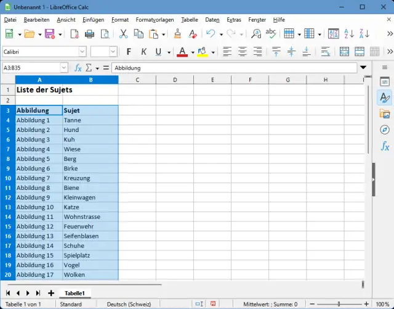394x309 pixels.
Task: Toggle underline formatting (U button)
Action: coord(159,52)
